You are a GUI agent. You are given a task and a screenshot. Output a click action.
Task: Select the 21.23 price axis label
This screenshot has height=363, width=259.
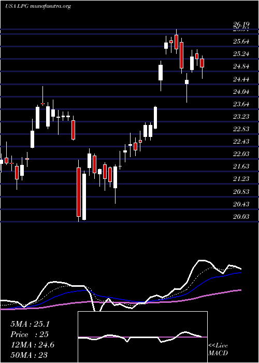coord(241,179)
